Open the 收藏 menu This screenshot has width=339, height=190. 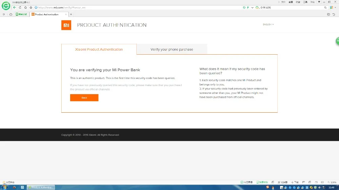[298, 2]
